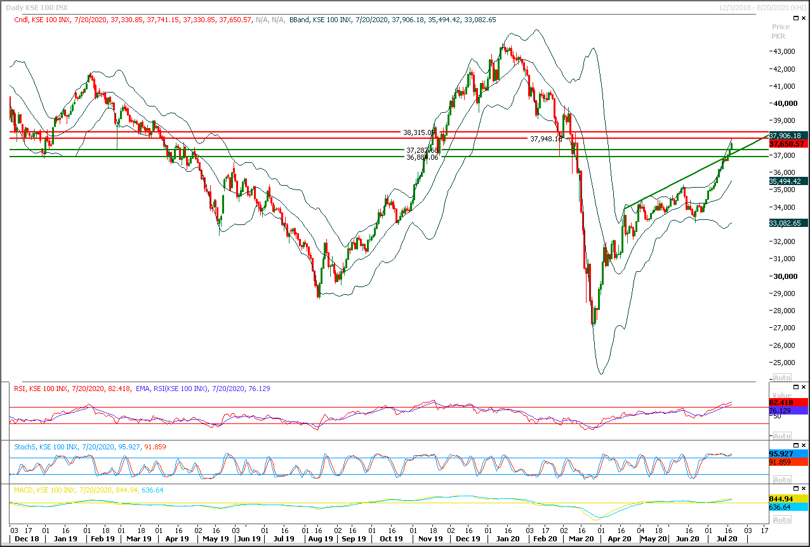
Task: Click the 37,906.18 upper band price tag
Action: pos(788,136)
